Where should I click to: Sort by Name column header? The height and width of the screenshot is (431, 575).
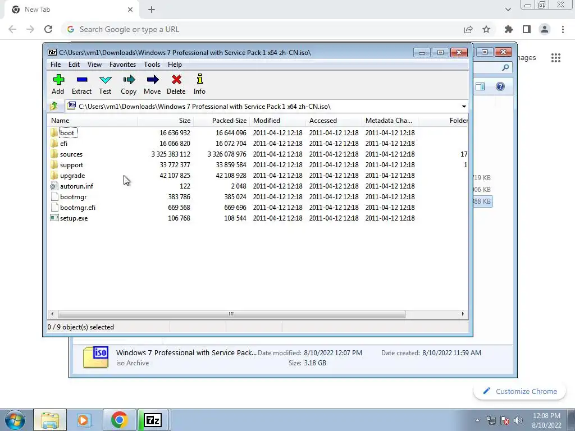pos(93,121)
